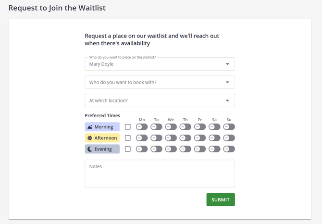Toggle Monday Afternoon availability

point(142,138)
